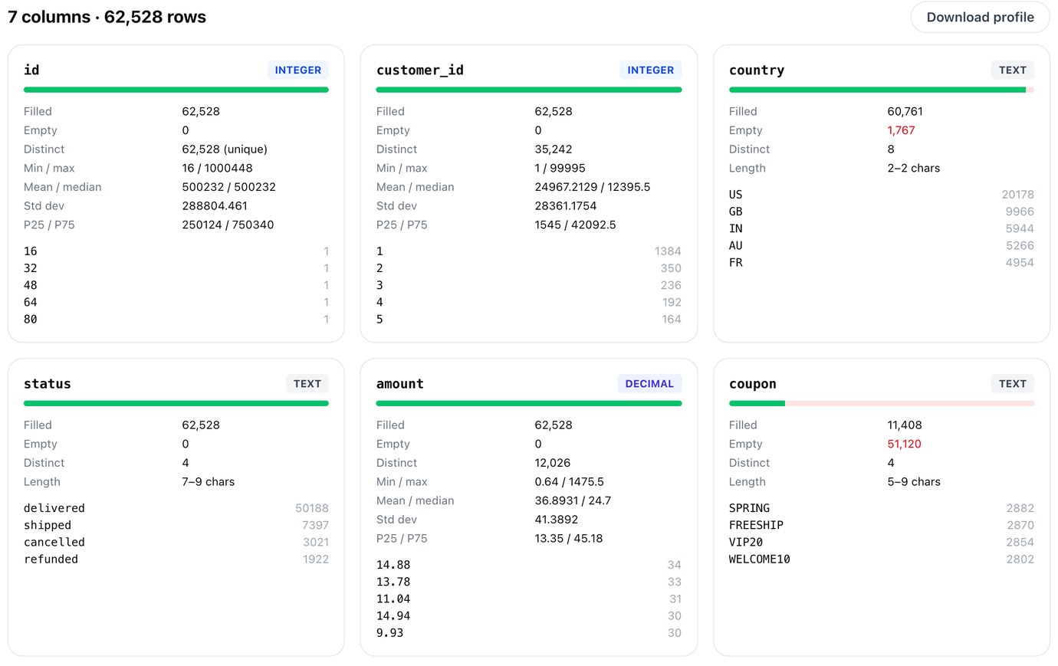Click the id column name
The height and width of the screenshot is (666, 1058).
pyautogui.click(x=31, y=70)
